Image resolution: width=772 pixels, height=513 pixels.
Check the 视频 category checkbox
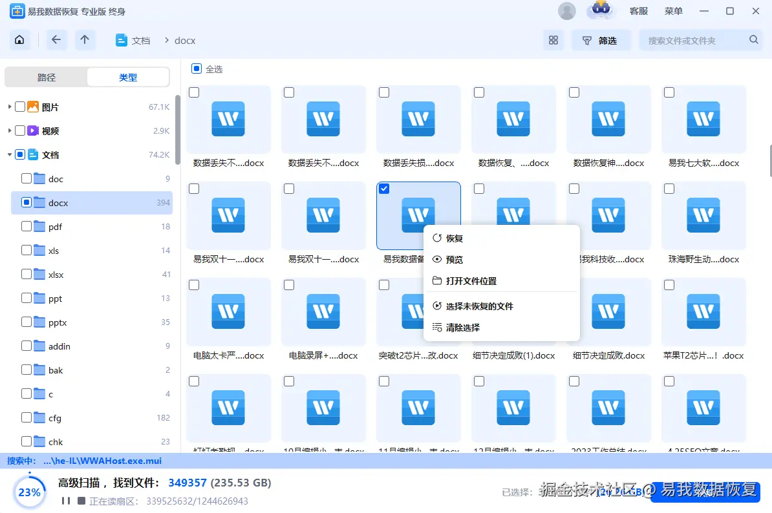pos(20,131)
